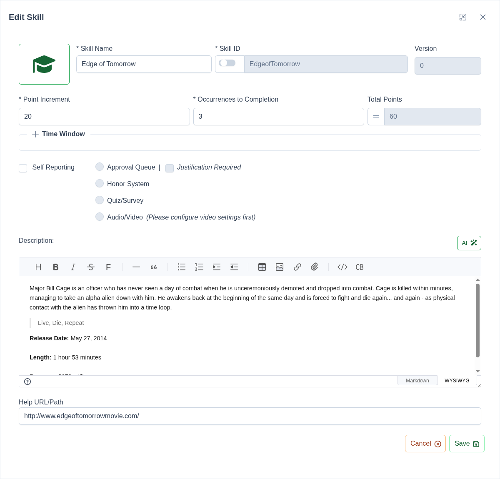
Task: Click the description editor vertical scrollbar
Action: pyautogui.click(x=477, y=320)
